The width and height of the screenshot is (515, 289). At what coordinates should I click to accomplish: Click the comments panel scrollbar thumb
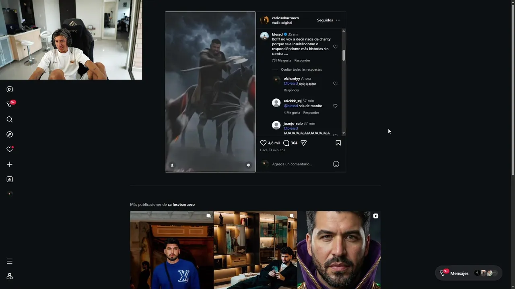pos(344,55)
